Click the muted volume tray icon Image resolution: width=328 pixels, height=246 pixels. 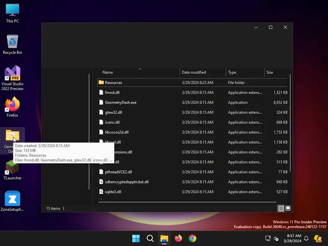point(276,238)
